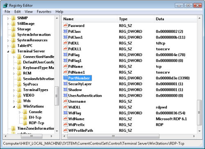The image size is (205, 149).
Task: Click the tree pane scroll left arrow
Action: [x=5, y=136]
